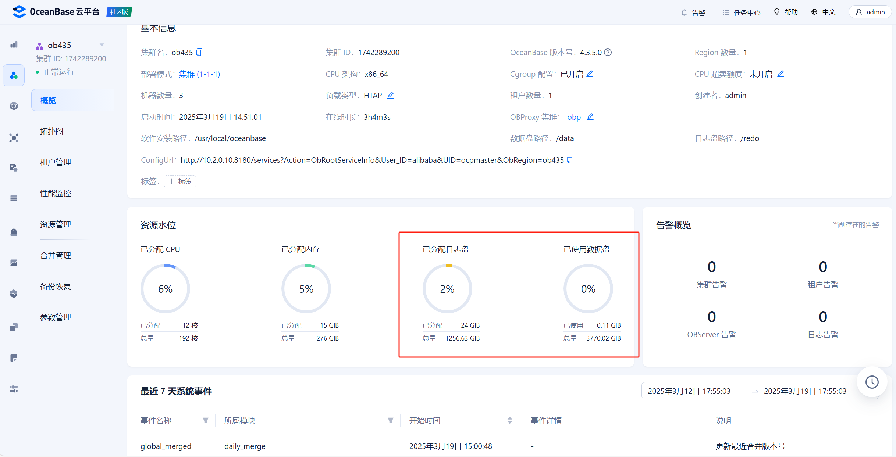Sort by 开始时间 column
This screenshot has width=896, height=457.
click(510, 420)
